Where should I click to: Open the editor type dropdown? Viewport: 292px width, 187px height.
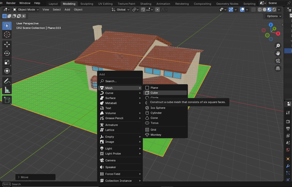point(7,10)
